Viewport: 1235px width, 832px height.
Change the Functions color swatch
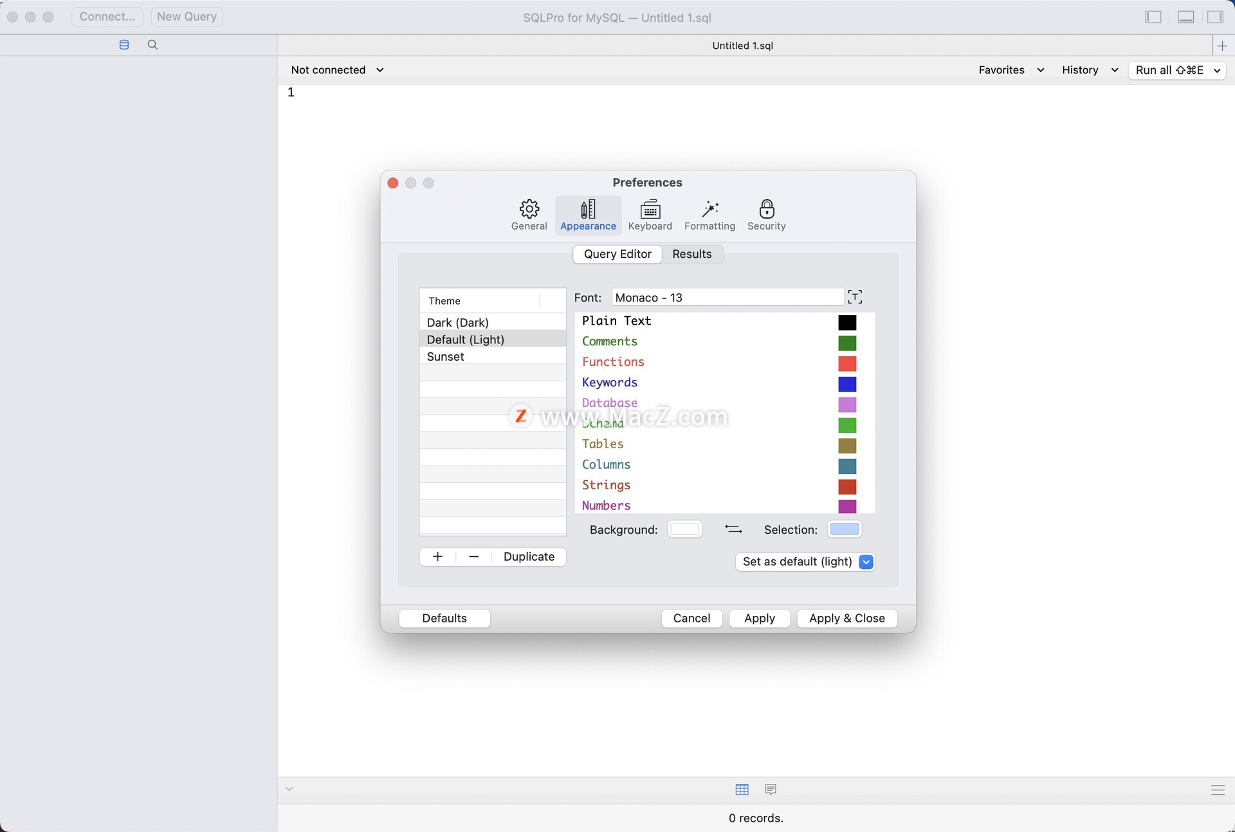click(x=847, y=363)
